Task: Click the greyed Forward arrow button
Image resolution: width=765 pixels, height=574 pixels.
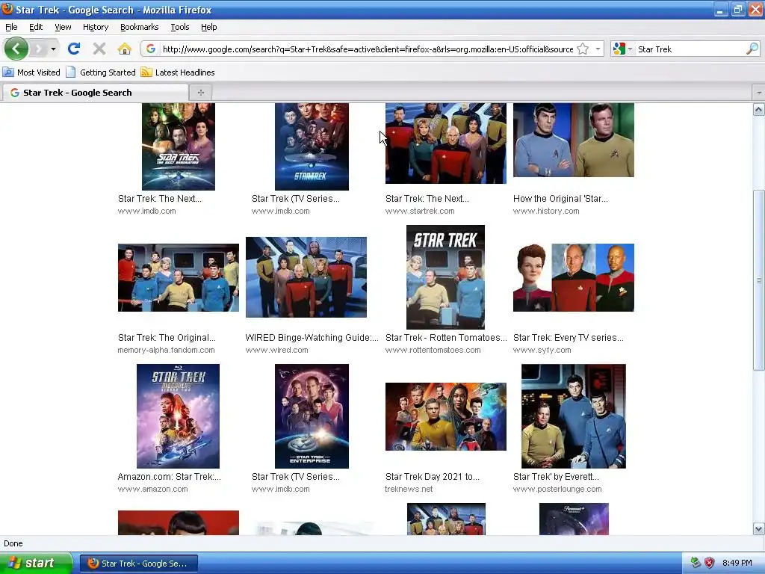Action: 39,49
